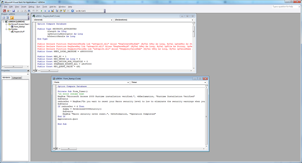
Task: Open (General) object dropdown in RegistryStuff window
Action: (112, 20)
